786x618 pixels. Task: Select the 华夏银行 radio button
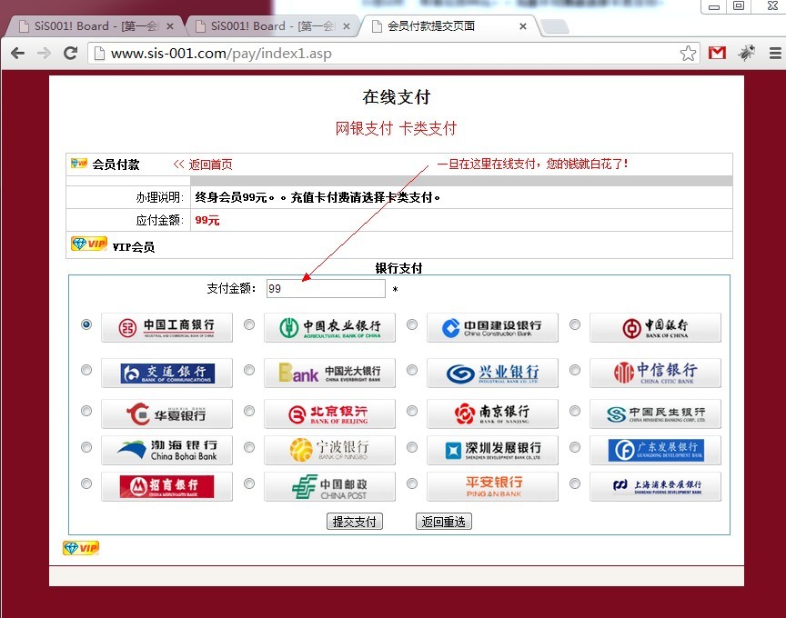(86, 411)
